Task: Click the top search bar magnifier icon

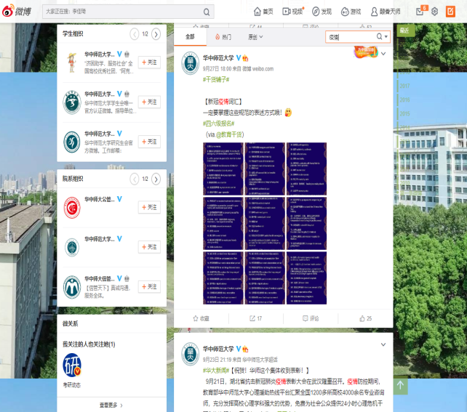Action: coord(207,12)
